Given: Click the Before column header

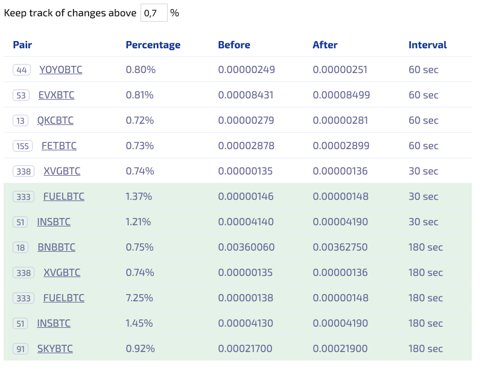Looking at the screenshot, I should pos(234,45).
